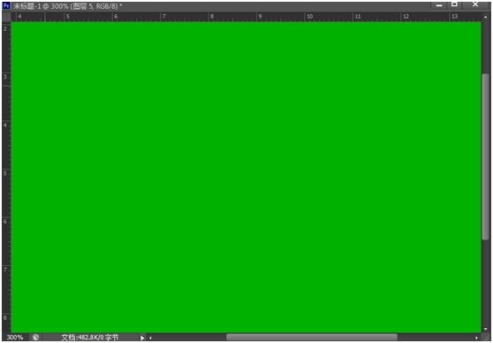Click the 300% zoom level field
The image size is (493, 343).
click(15, 338)
